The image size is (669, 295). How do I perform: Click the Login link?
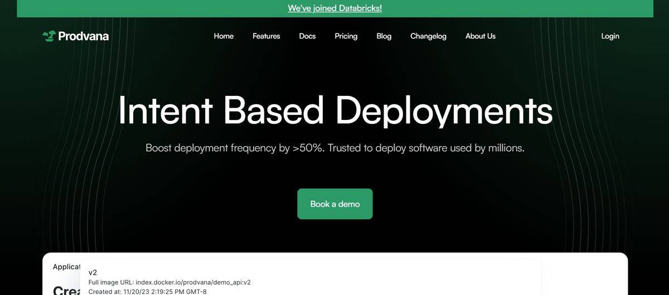[610, 36]
